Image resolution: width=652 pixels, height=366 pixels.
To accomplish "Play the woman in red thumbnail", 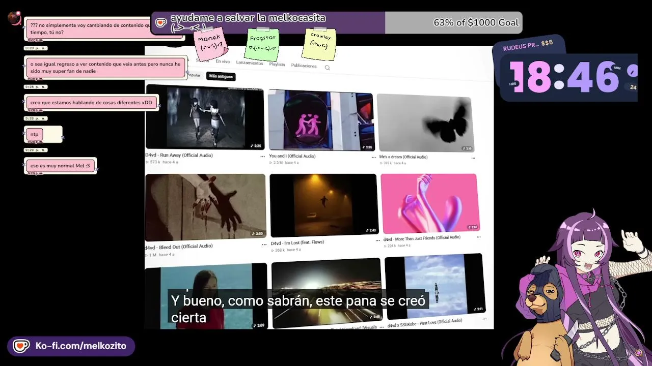I will coord(206,296).
